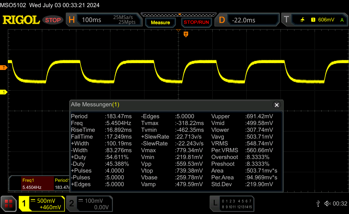Click the waveform memory position bar

click(x=178, y=15)
